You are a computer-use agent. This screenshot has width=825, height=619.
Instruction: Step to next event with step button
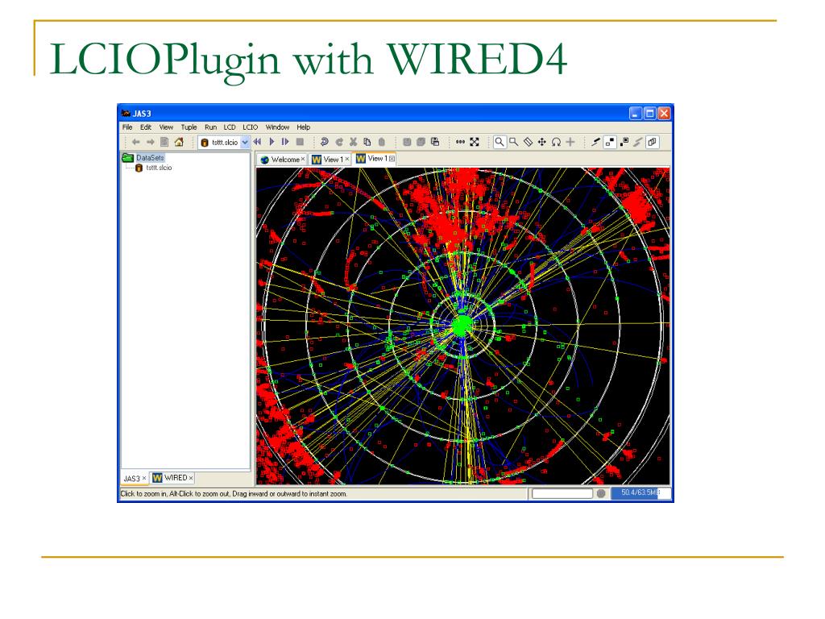click(285, 142)
